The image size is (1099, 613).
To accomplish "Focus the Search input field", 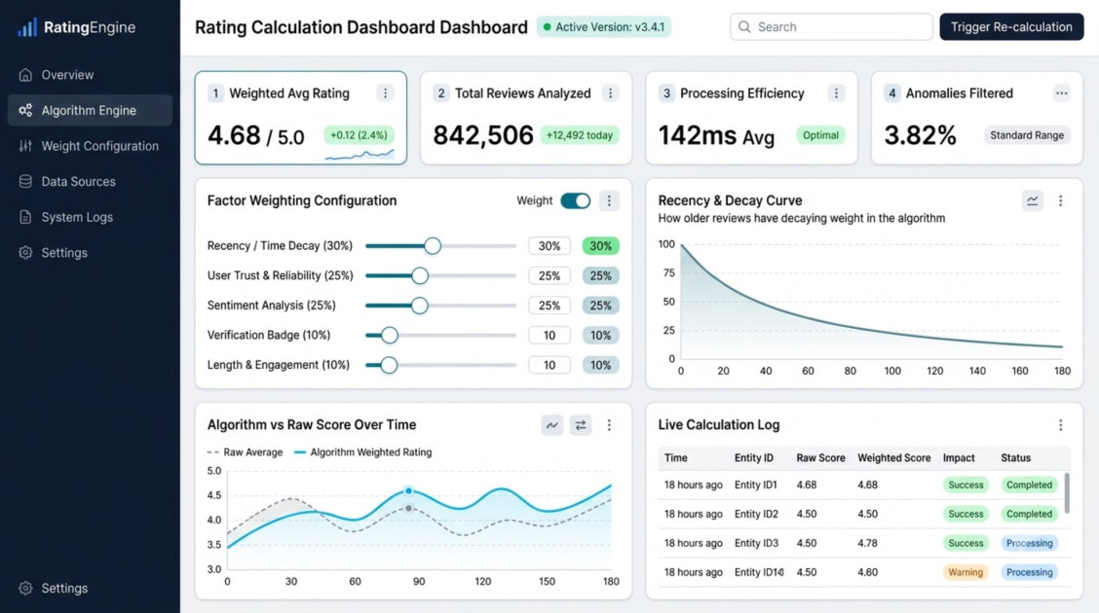I will point(831,26).
